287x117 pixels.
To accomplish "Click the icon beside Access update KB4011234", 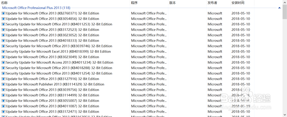I will [3, 62].
